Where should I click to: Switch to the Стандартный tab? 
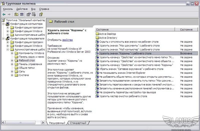pyautogui.click(x=78, y=123)
